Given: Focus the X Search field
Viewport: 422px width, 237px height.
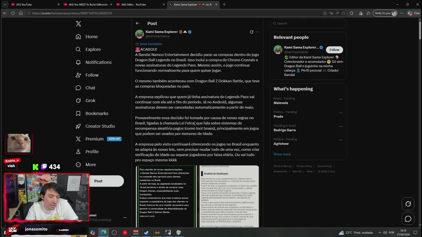Looking at the screenshot, I should (308, 23).
